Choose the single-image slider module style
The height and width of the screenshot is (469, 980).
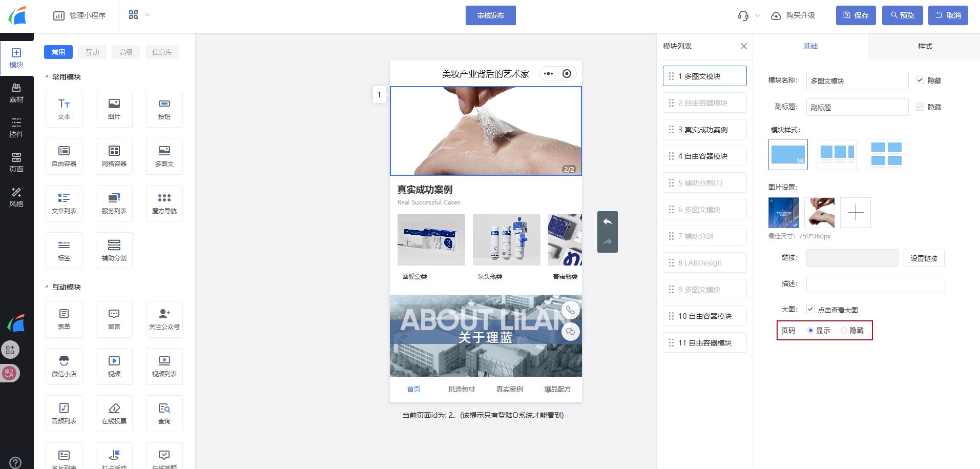[x=788, y=154]
